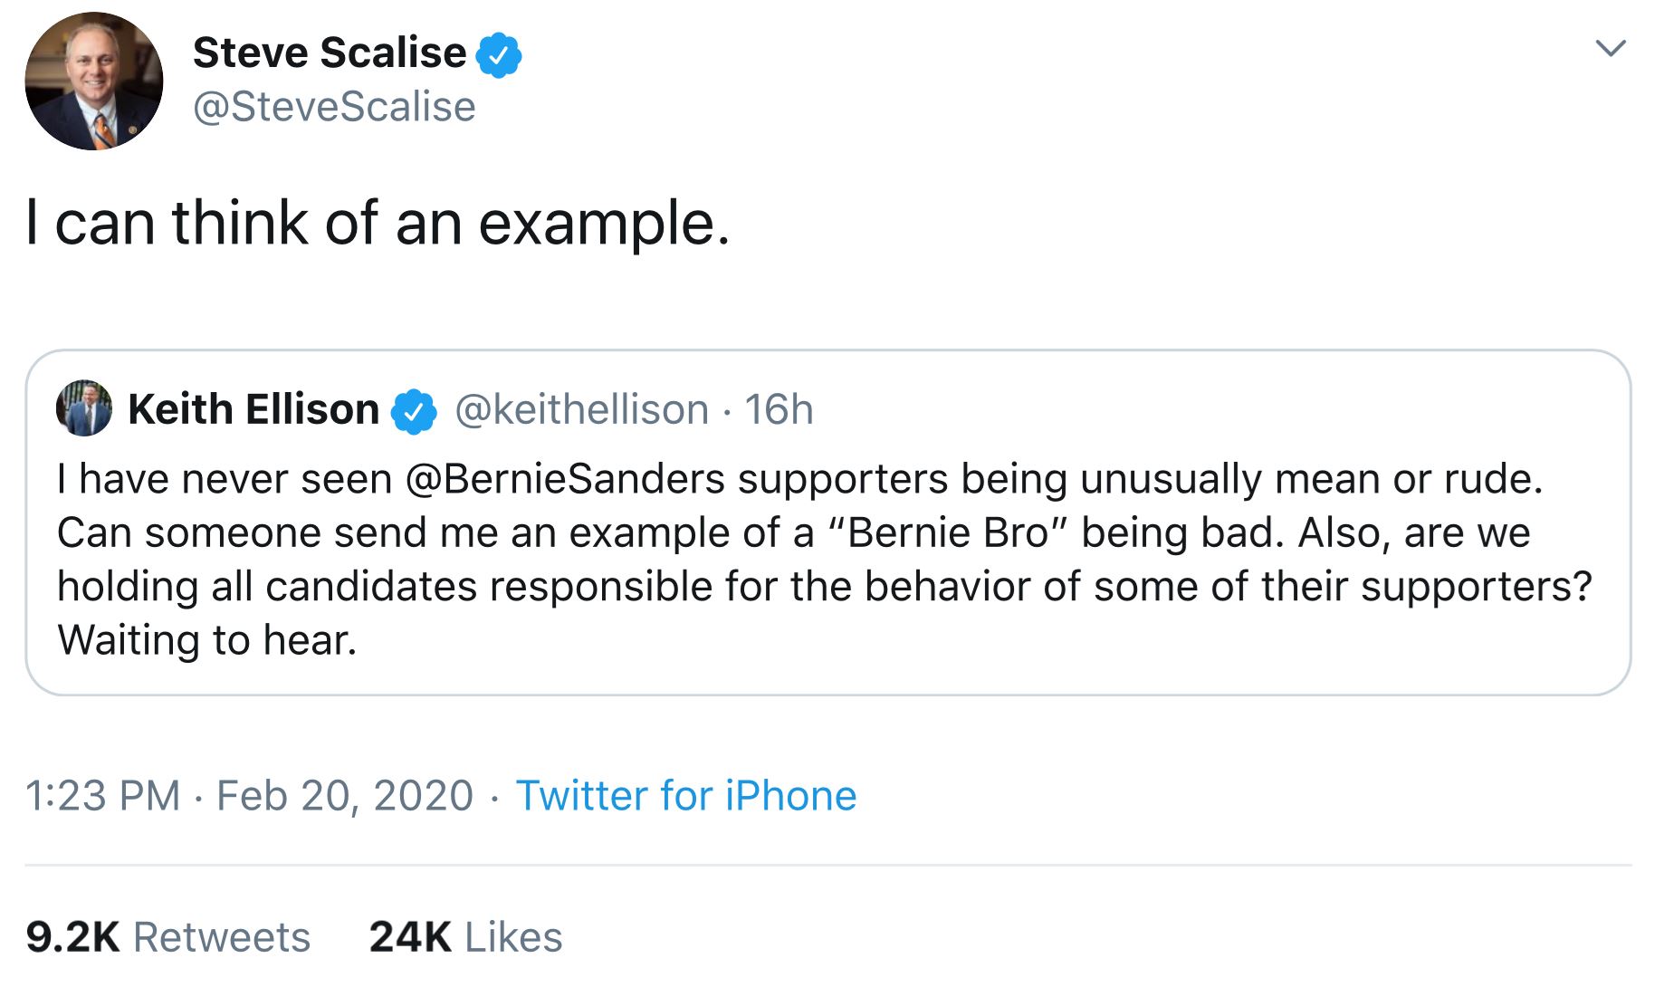View the 9.2K Retweets list

pos(167,937)
